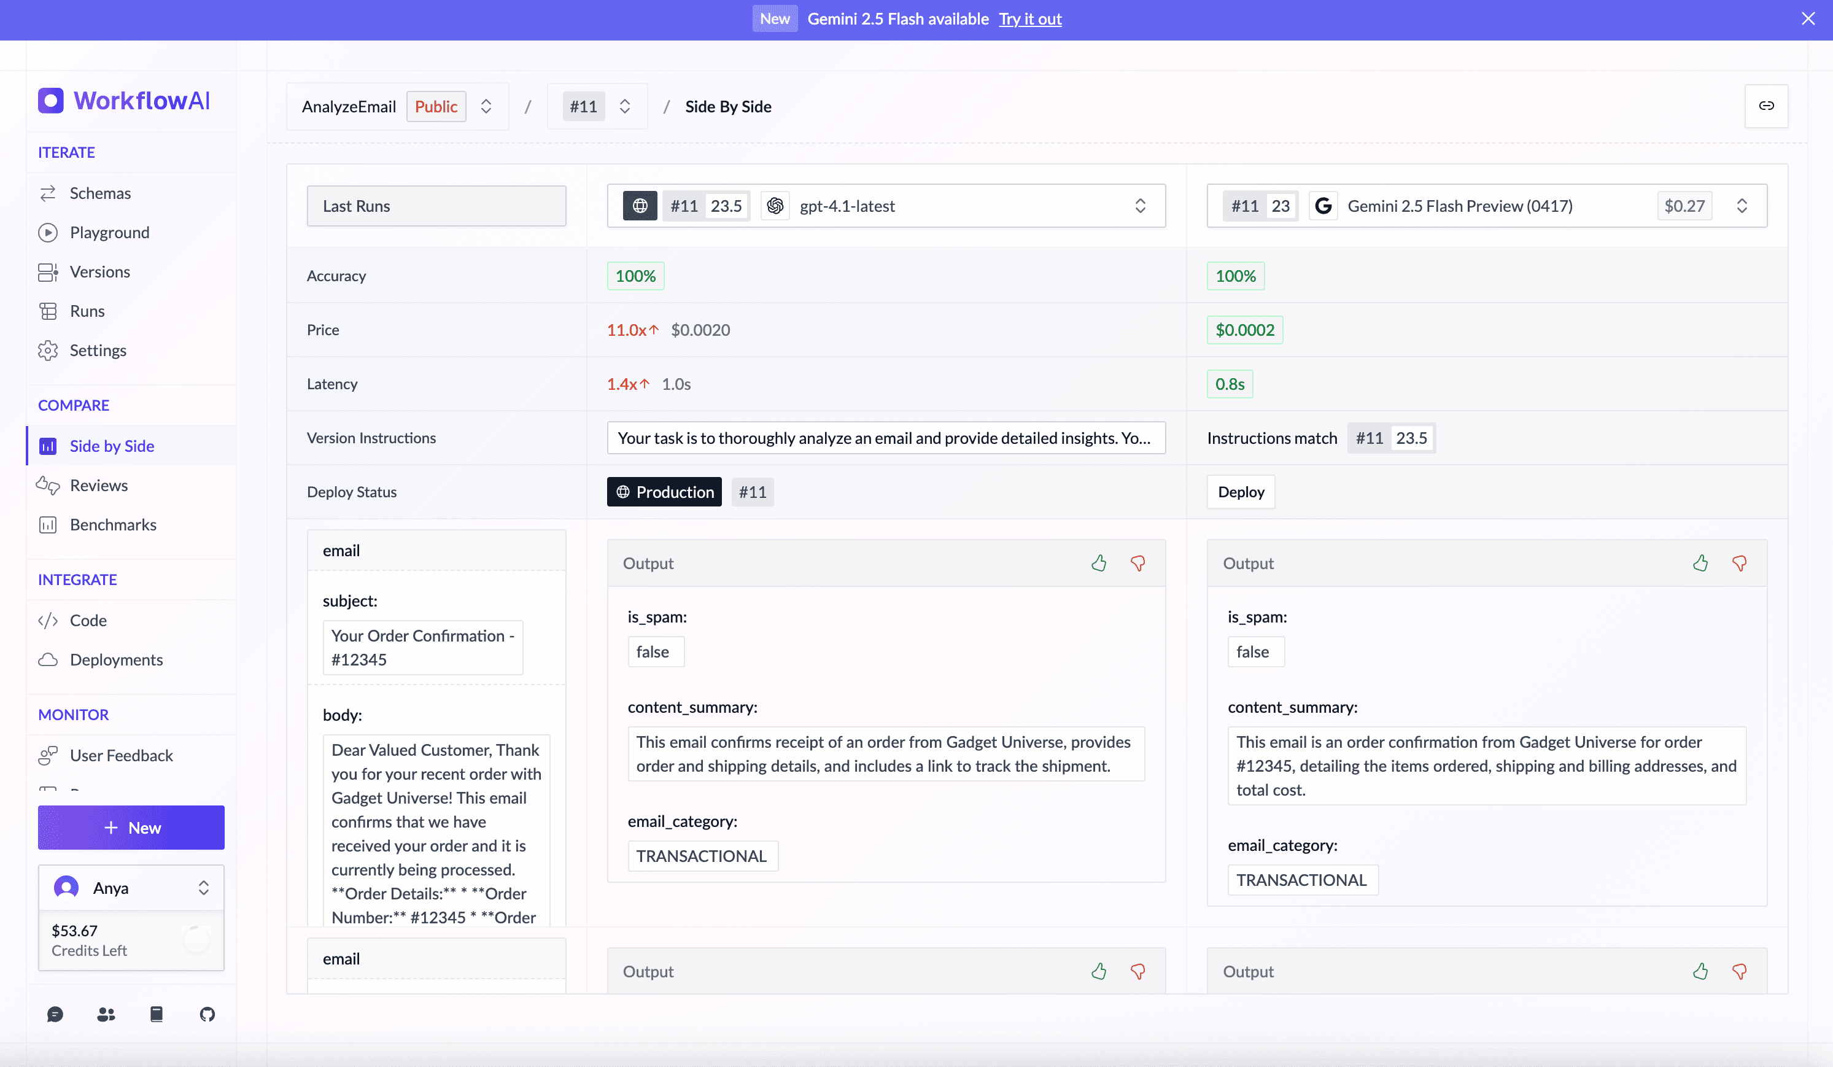The image size is (1833, 1067).
Task: Open the chat bubble icon
Action: [55, 1014]
